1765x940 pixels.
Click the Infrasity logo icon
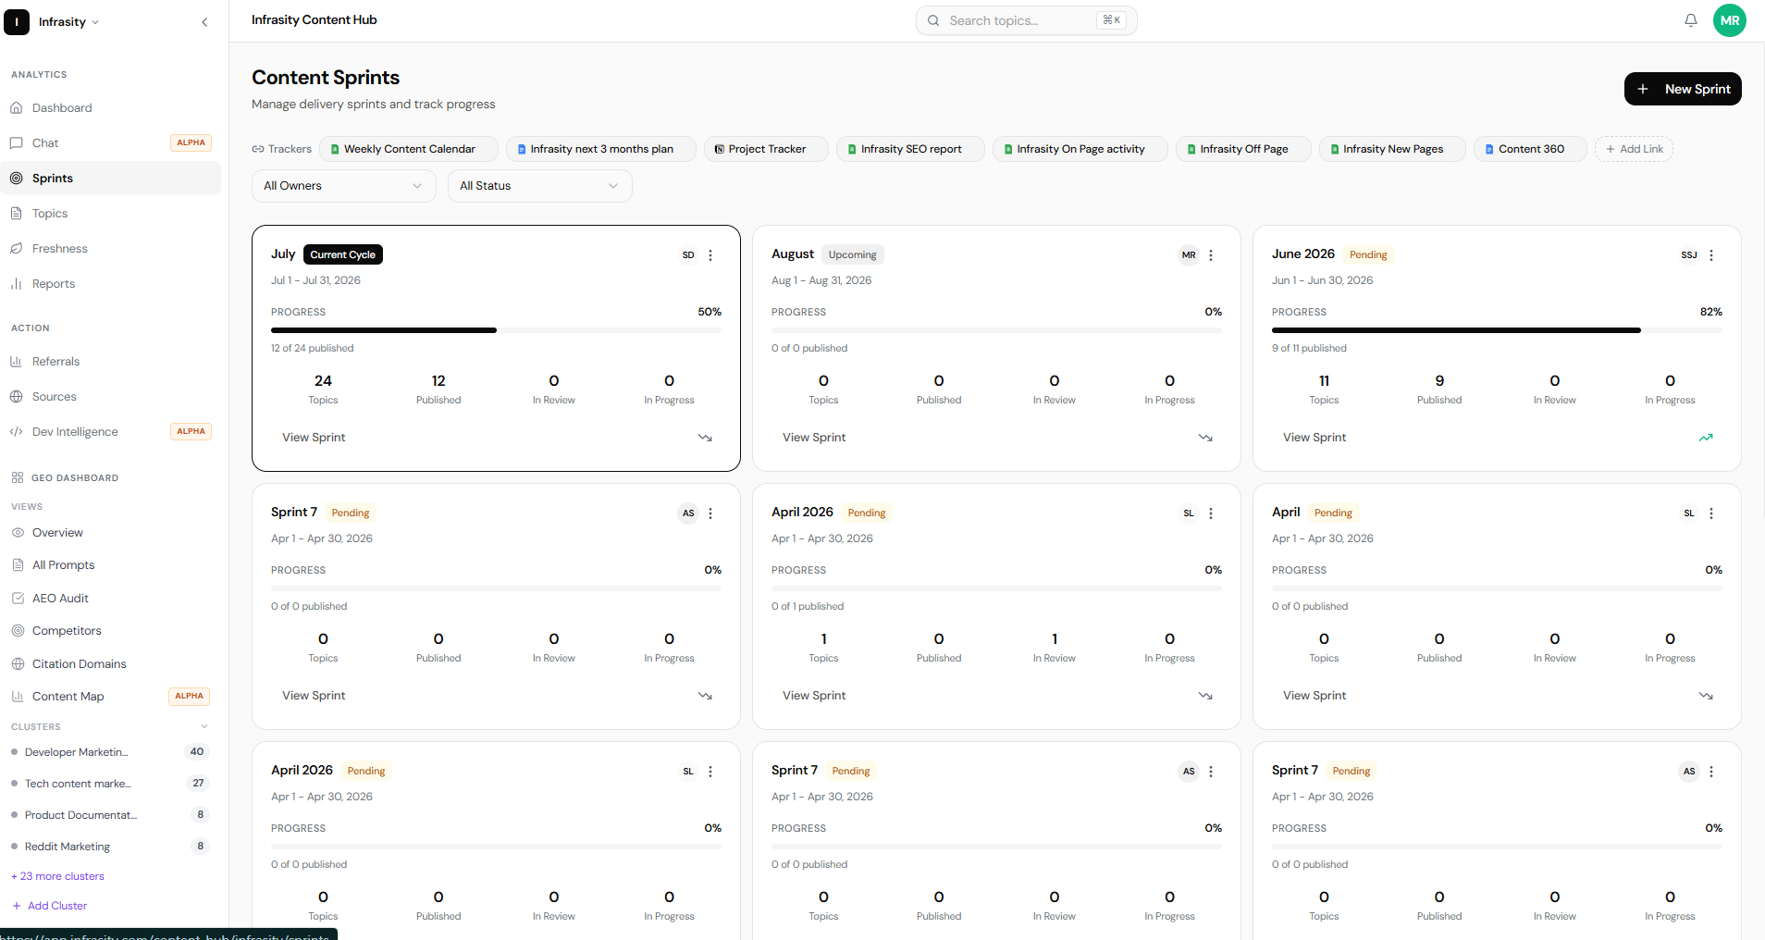17,22
